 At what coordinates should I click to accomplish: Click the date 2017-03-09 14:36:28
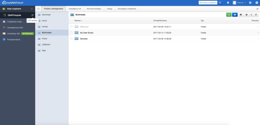click(x=162, y=39)
